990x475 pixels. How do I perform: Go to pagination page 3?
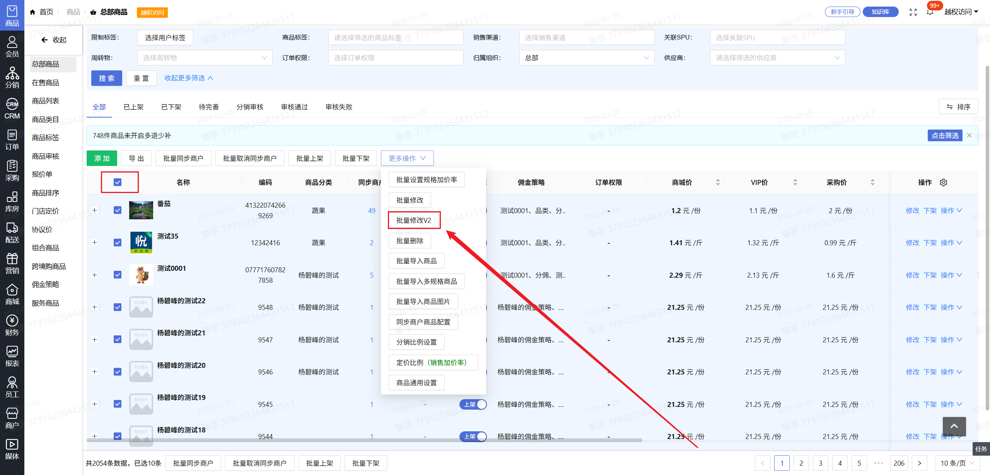(820, 463)
